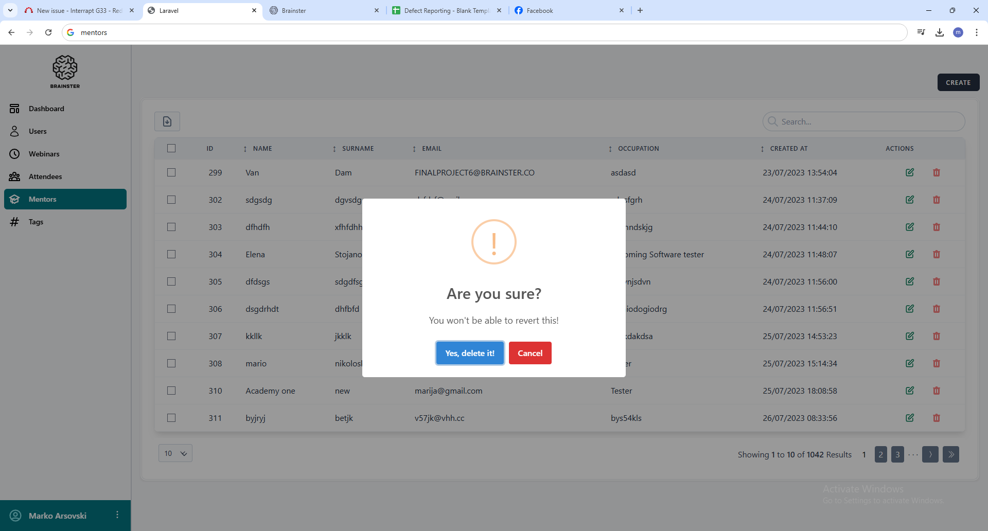Image resolution: width=988 pixels, height=531 pixels.
Task: Confirm deletion with Yes, delete it!
Action: (x=469, y=353)
